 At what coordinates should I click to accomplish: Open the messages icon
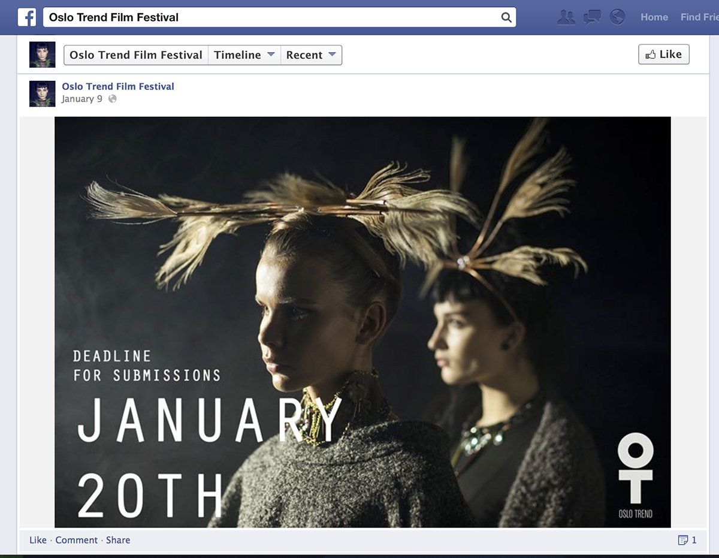coord(592,17)
